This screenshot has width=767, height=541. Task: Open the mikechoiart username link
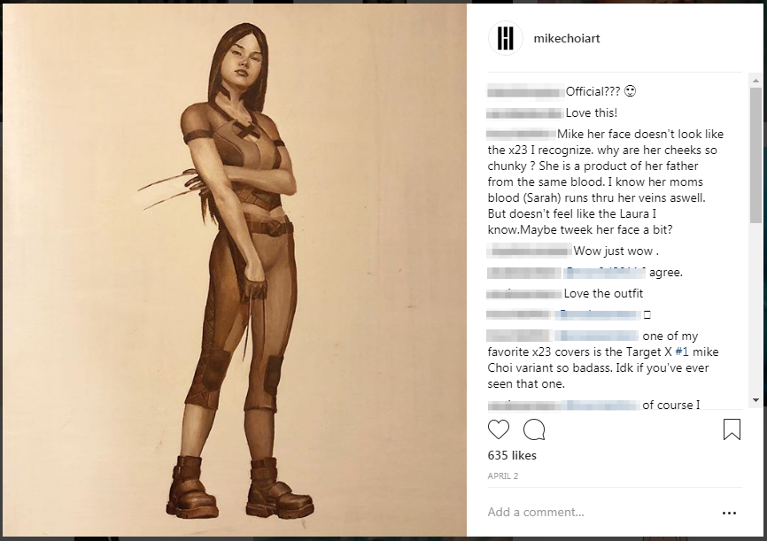567,38
